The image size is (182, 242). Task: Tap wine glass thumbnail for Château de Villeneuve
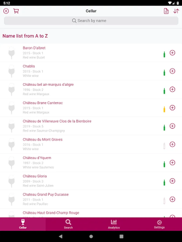click(12, 126)
